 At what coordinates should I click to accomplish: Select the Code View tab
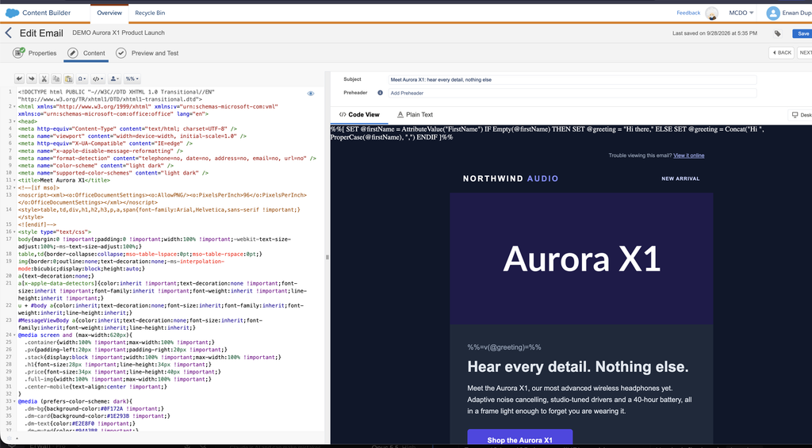click(359, 114)
